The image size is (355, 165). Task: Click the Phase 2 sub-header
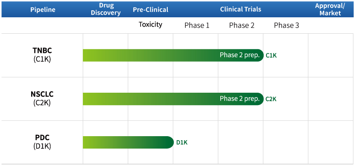pos(242,25)
